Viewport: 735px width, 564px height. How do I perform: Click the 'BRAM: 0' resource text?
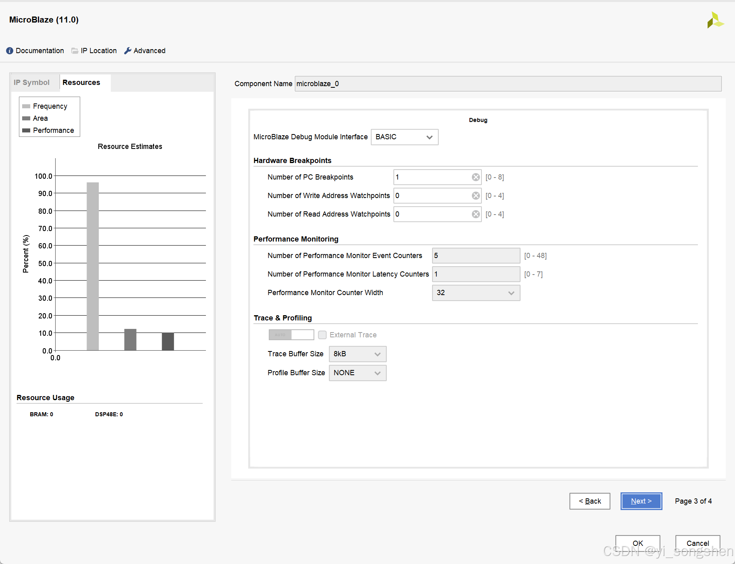tap(42, 414)
